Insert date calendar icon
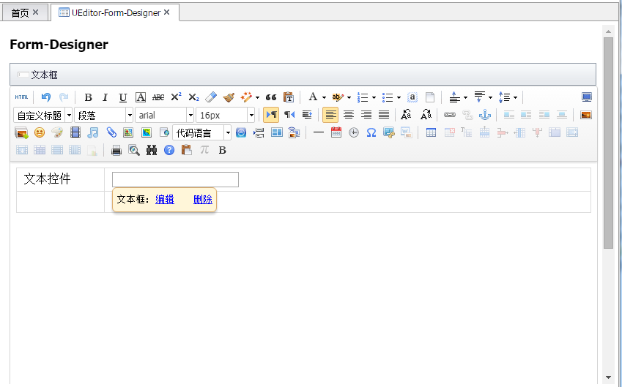 pyautogui.click(x=336, y=132)
